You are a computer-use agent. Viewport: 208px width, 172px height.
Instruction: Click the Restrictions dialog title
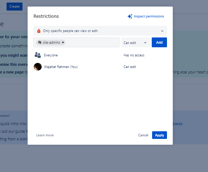(x=46, y=16)
